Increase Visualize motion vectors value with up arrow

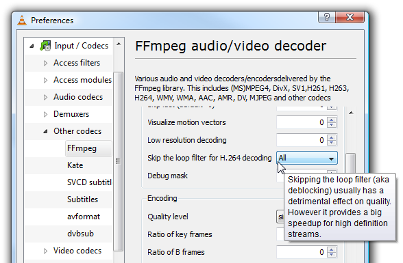click(332, 120)
